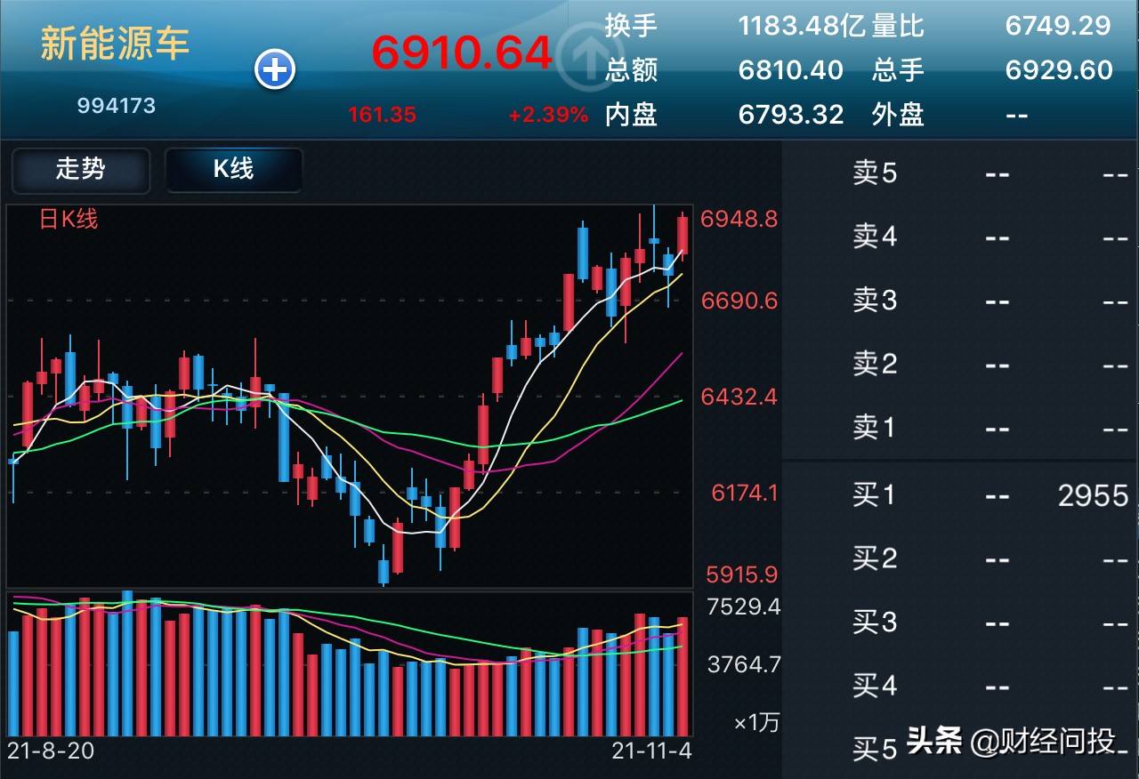Select the 卖2 order book row
The height and width of the screenshot is (779, 1139).
coord(960,364)
